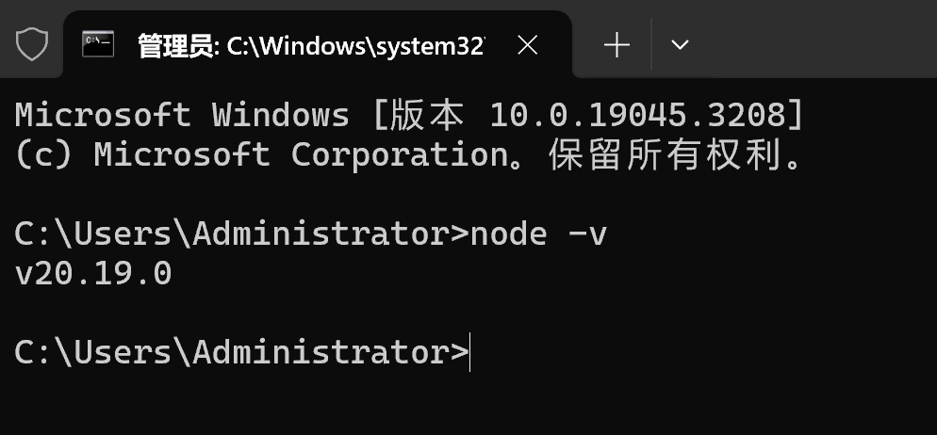Click the word "node" in the typed command
The height and width of the screenshot is (435, 937).
(508, 234)
